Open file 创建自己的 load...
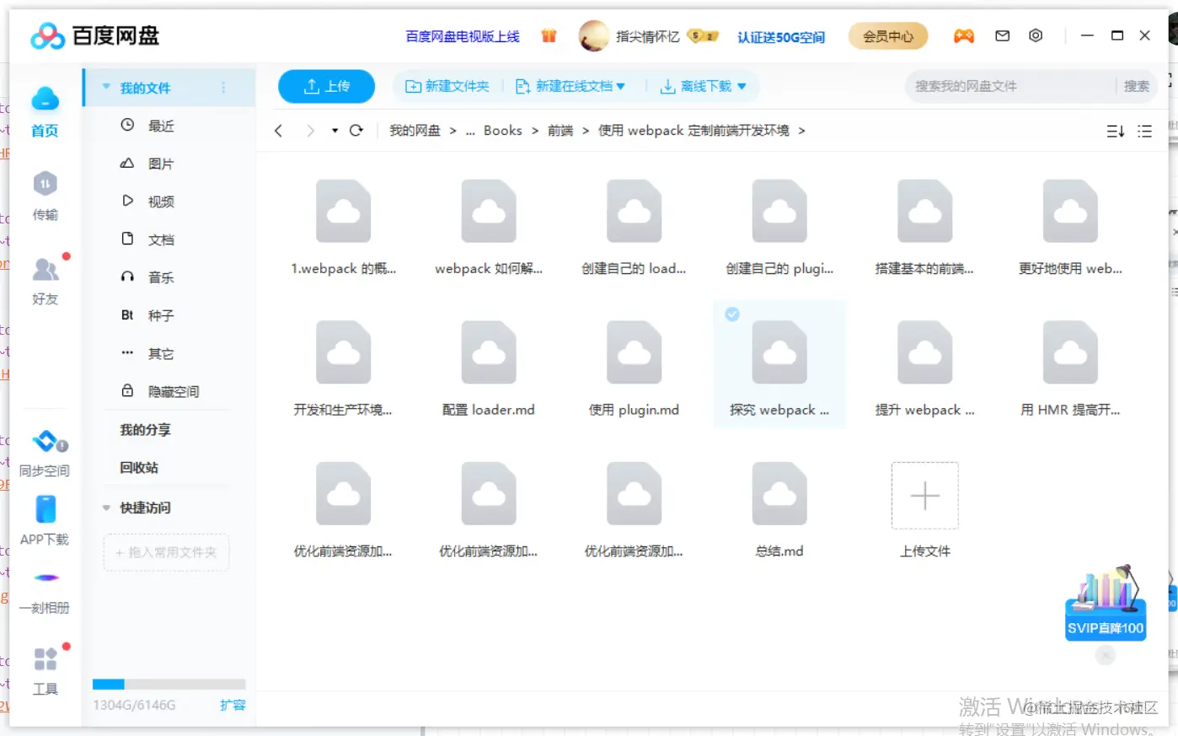The width and height of the screenshot is (1178, 736). coord(634,228)
